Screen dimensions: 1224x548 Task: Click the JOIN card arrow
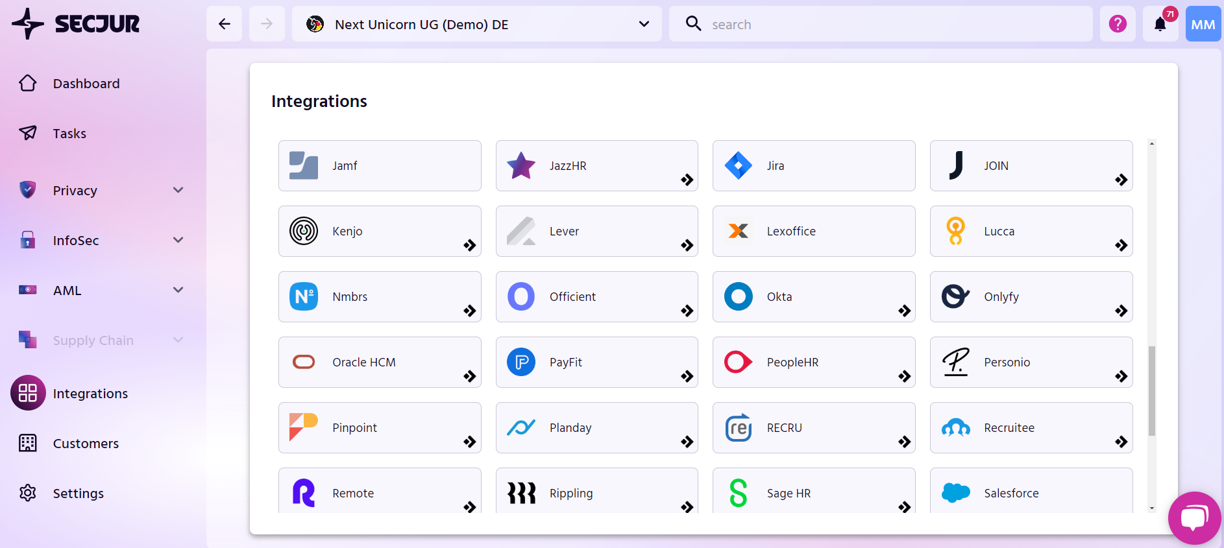(x=1121, y=180)
